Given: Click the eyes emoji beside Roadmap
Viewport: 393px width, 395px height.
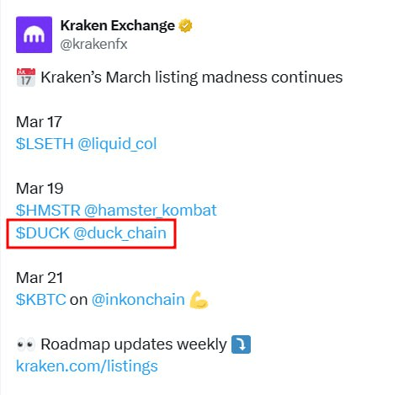Looking at the screenshot, I should pos(26,344).
